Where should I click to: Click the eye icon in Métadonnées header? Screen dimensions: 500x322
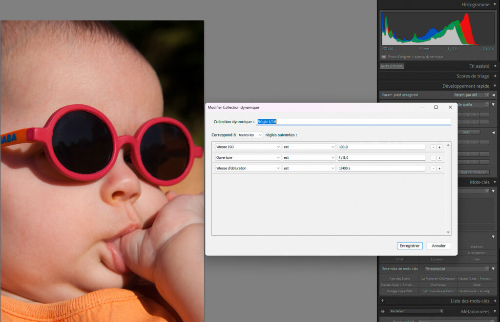(x=383, y=311)
